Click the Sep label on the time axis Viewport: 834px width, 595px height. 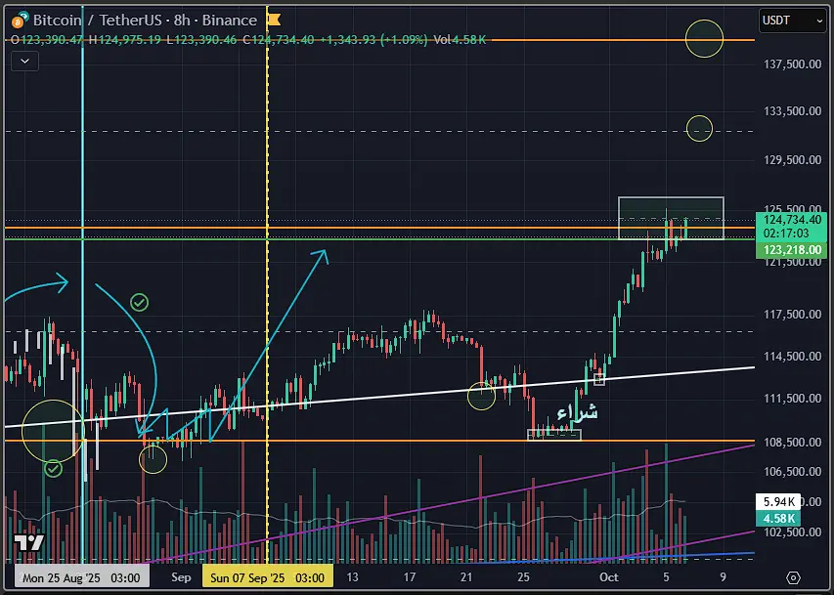181,577
